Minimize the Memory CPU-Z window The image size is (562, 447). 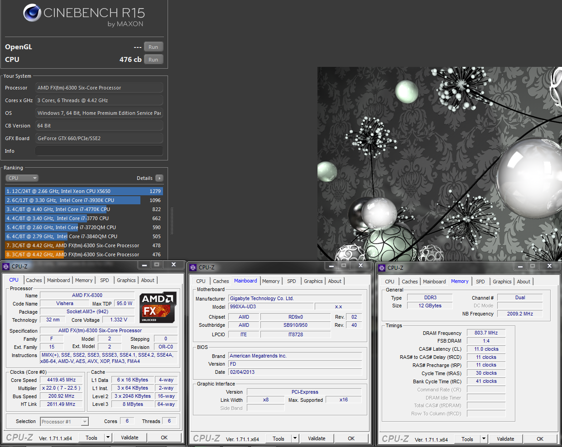[x=520, y=266]
